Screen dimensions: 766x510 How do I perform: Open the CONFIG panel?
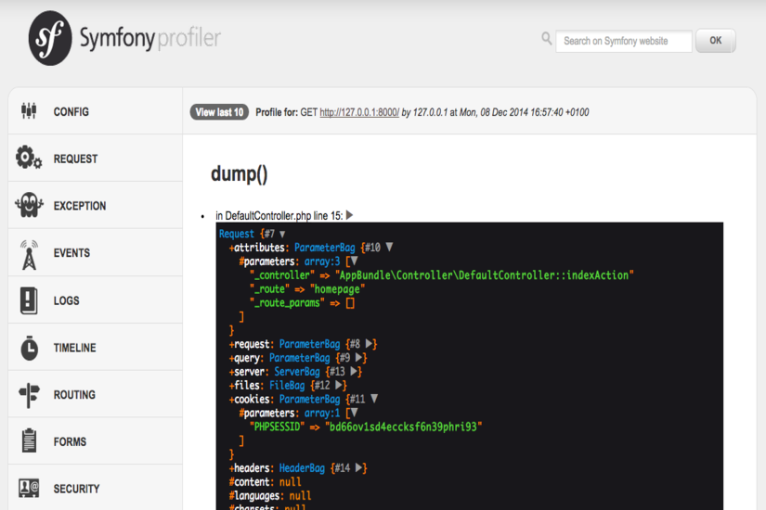[96, 112]
